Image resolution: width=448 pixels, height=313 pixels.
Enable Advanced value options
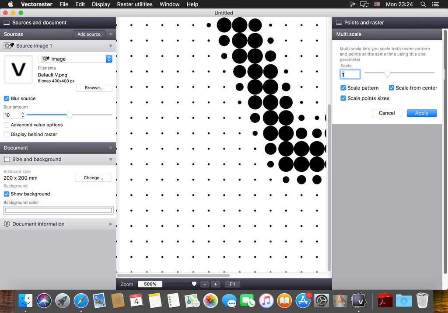pos(6,125)
